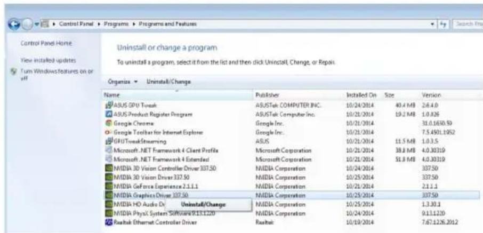Screen dimensions: 483x233
Task: Select the Google Chrome name text
Action: tap(133, 124)
